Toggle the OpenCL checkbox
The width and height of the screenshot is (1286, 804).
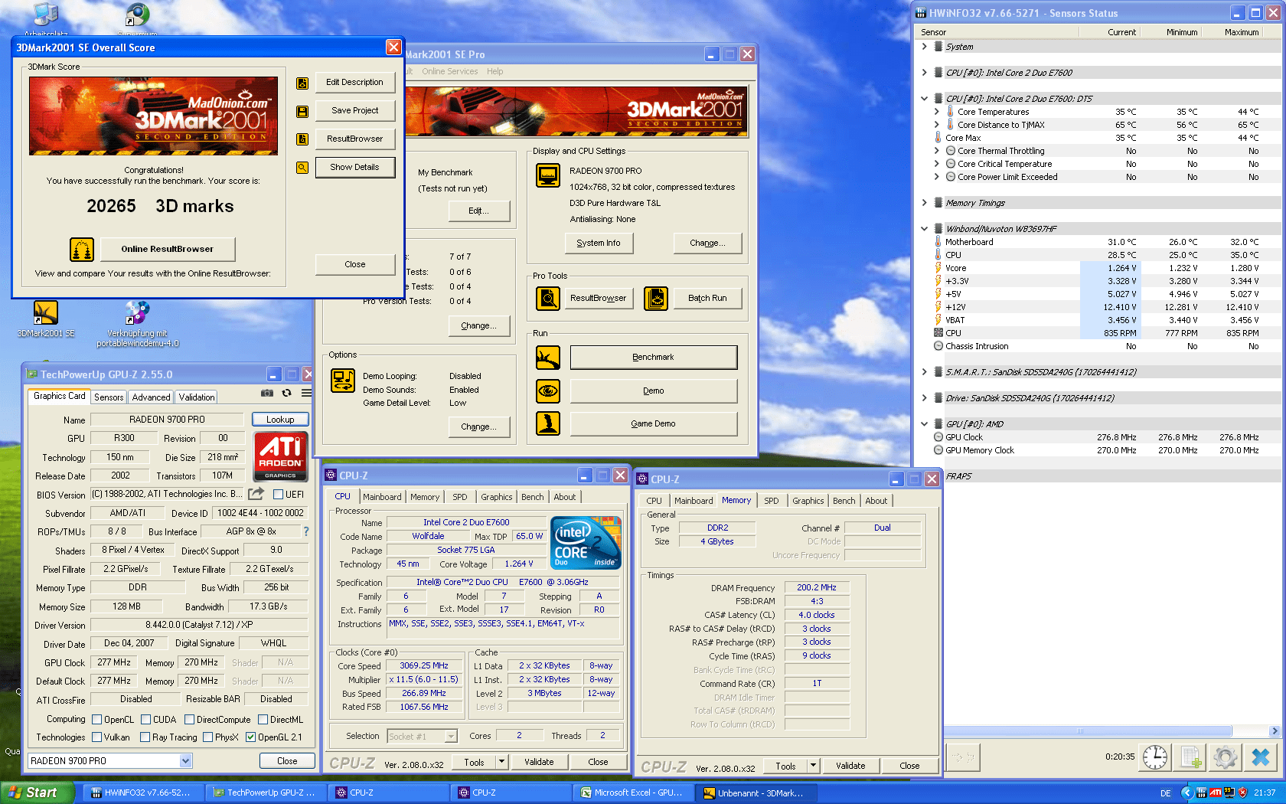[97, 720]
